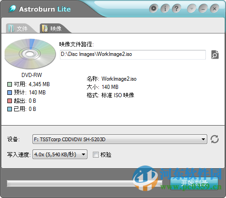Click the red 超出 color swatch
Image resolution: width=226 pixels, height=198 pixels.
pos(10,101)
